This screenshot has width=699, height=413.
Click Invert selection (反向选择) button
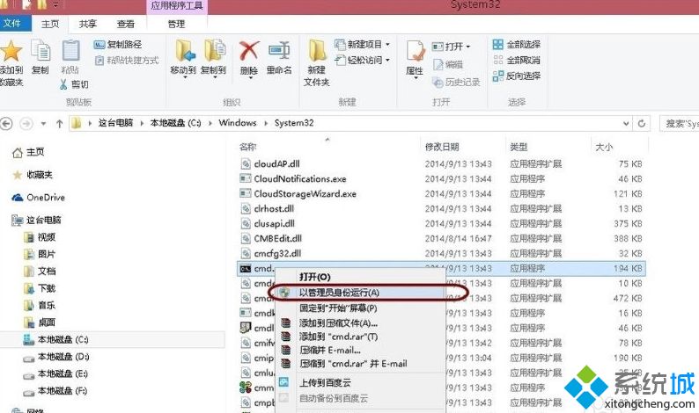coord(516,76)
